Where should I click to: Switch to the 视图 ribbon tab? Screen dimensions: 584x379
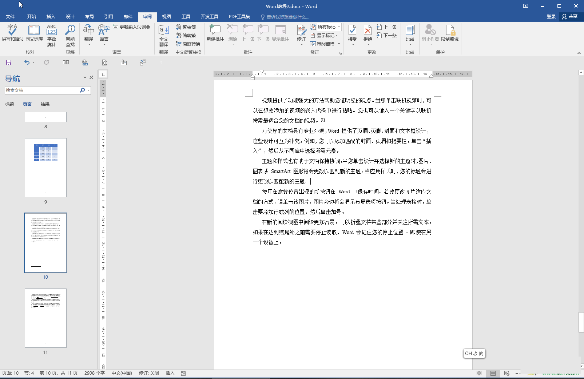(x=167, y=17)
